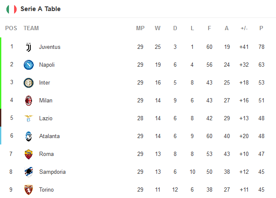Click the POS column header

[x=11, y=28]
